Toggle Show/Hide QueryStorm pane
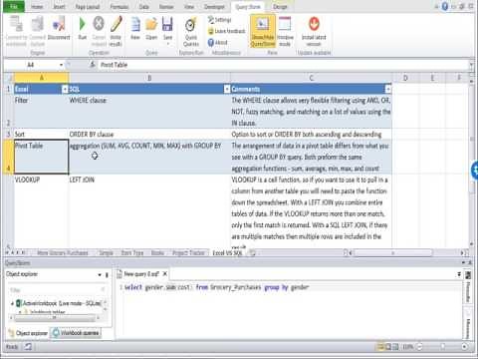Image resolution: width=478 pixels, height=359 pixels. tap(263, 31)
